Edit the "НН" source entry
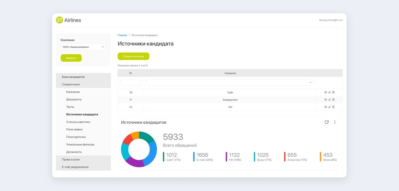This screenshot has height=191, width=399. 329,107
